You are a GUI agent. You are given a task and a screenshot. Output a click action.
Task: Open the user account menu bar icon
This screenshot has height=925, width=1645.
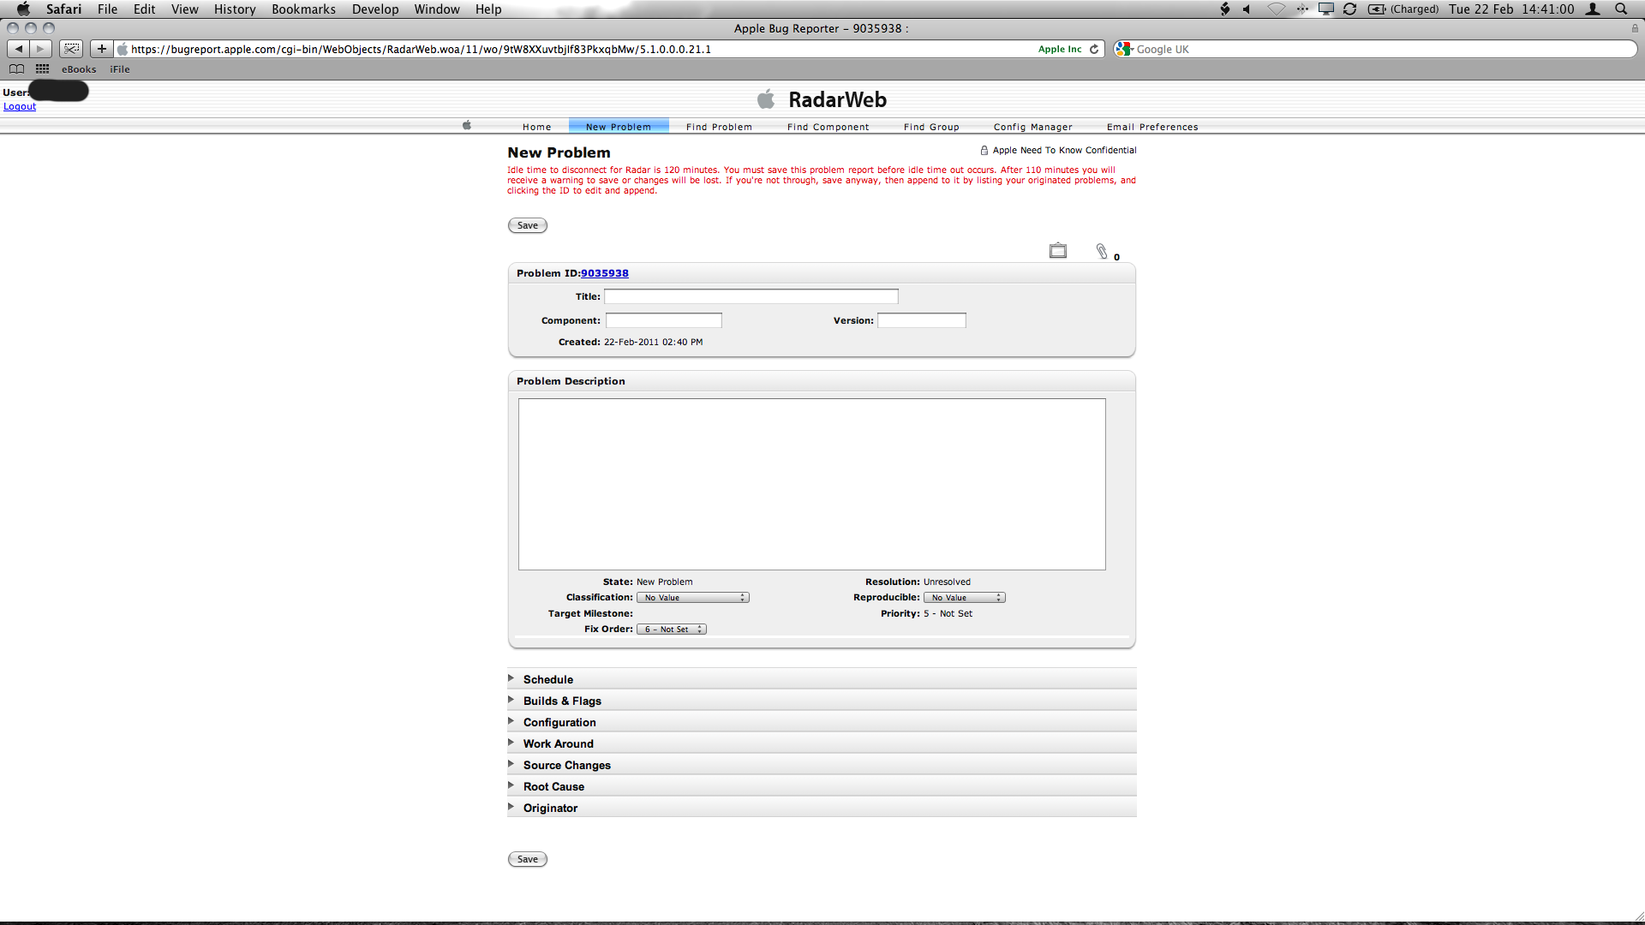(1594, 9)
